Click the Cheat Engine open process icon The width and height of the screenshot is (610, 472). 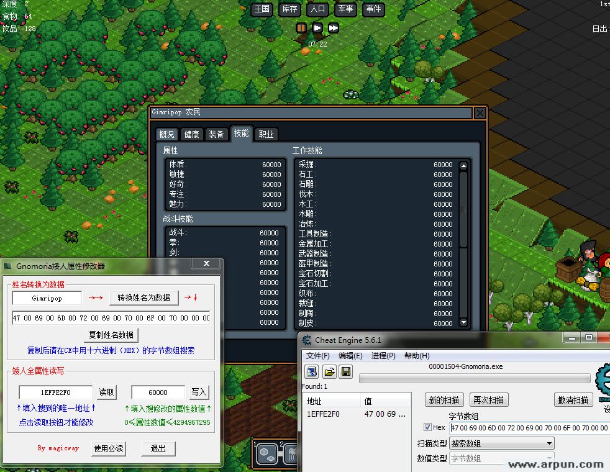312,371
